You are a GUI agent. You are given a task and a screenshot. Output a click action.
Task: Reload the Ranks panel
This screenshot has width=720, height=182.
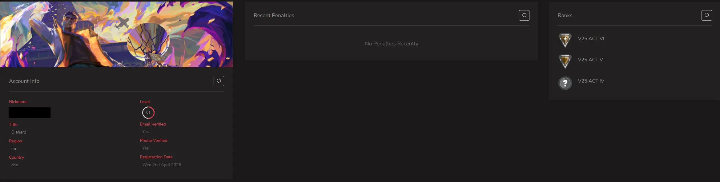click(x=706, y=15)
